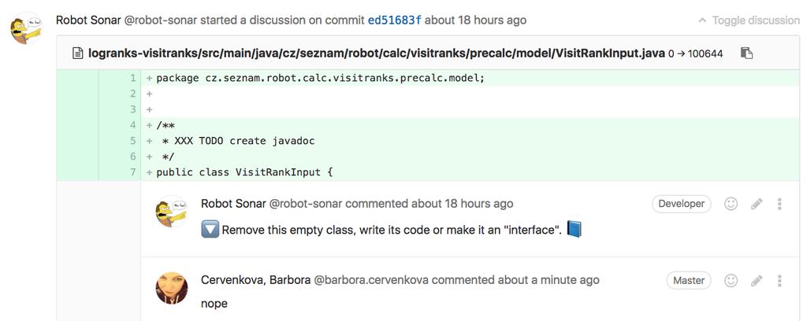The height and width of the screenshot is (321, 807).
Task: Edit Barbora's comment with pencil icon
Action: tap(757, 280)
